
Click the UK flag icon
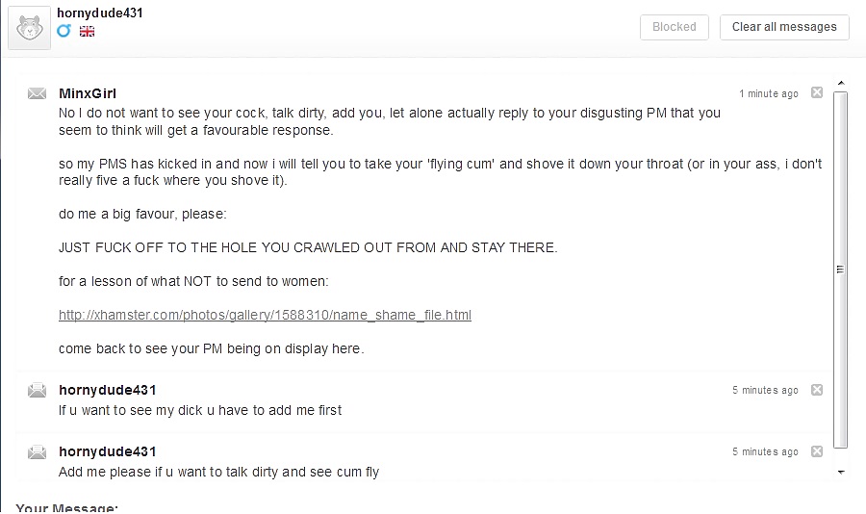point(88,32)
